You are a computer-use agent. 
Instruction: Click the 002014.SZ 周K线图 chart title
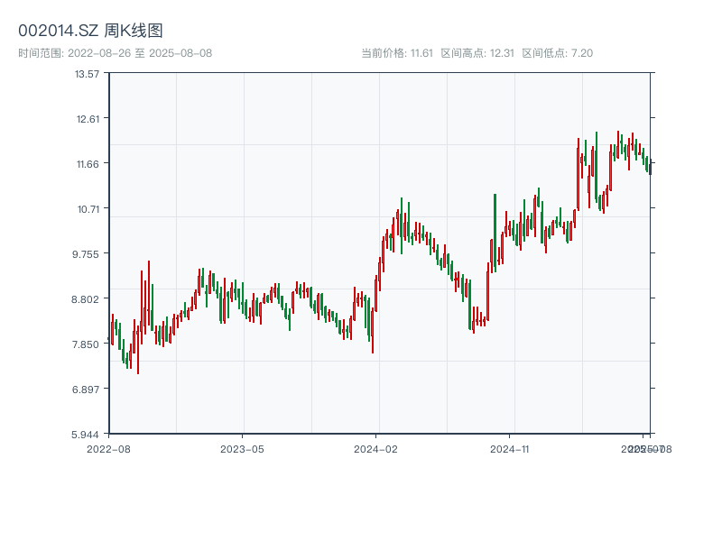(90, 32)
